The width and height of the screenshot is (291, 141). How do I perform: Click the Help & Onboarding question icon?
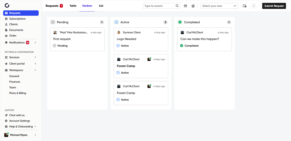click(6, 127)
